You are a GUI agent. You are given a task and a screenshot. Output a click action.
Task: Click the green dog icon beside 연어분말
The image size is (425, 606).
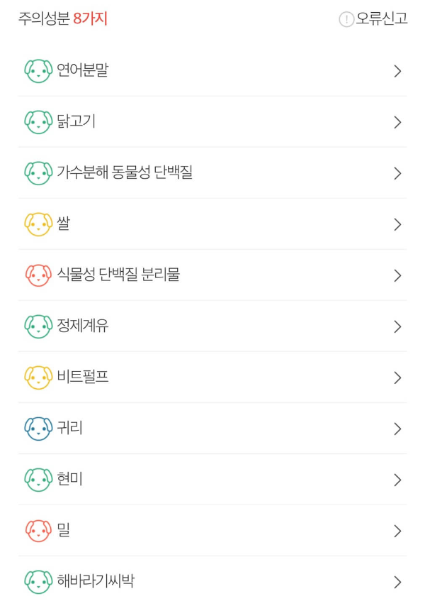37,71
